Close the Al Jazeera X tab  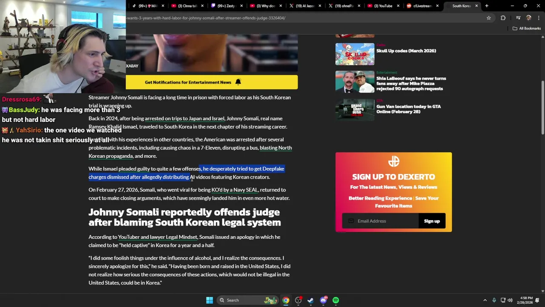(320, 6)
